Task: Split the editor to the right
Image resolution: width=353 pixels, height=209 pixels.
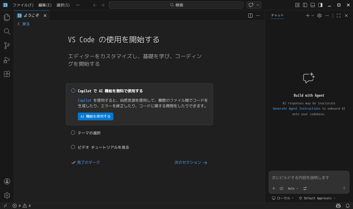Action: (250, 16)
